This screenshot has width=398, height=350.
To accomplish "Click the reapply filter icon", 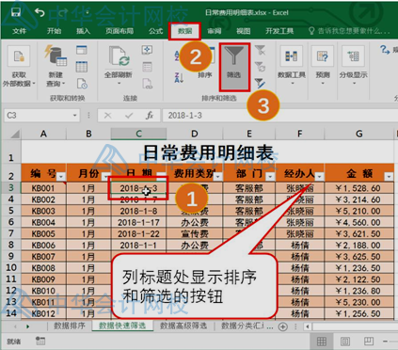I will coord(260,67).
